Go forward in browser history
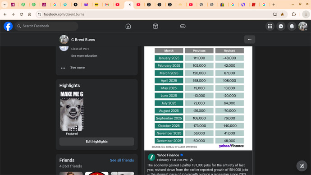 13,14
